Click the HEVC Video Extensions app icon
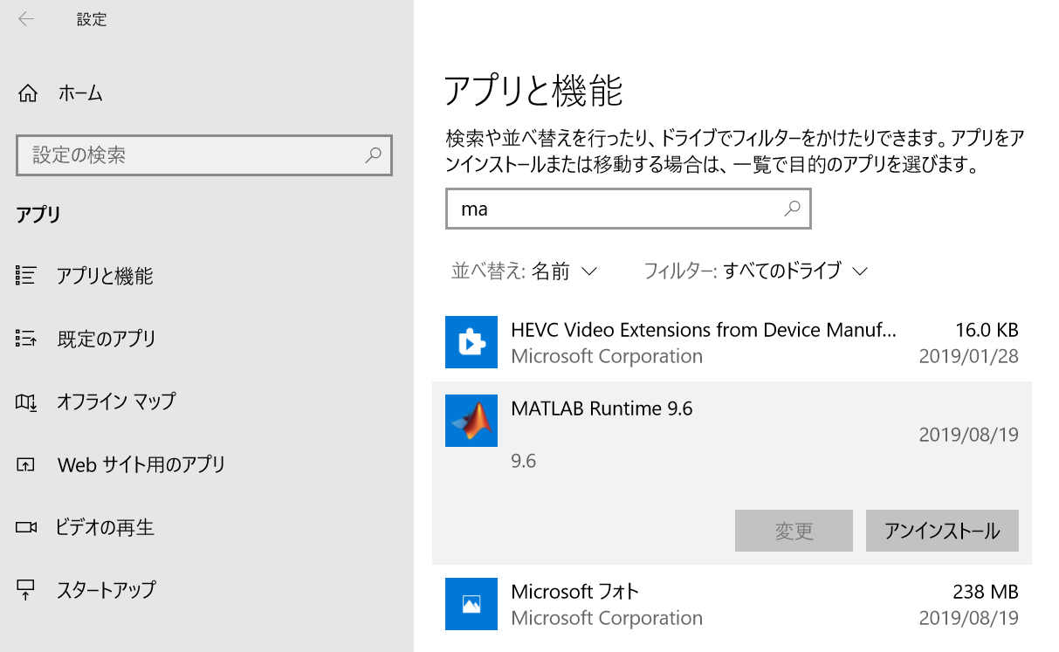The height and width of the screenshot is (652, 1059). 471,342
